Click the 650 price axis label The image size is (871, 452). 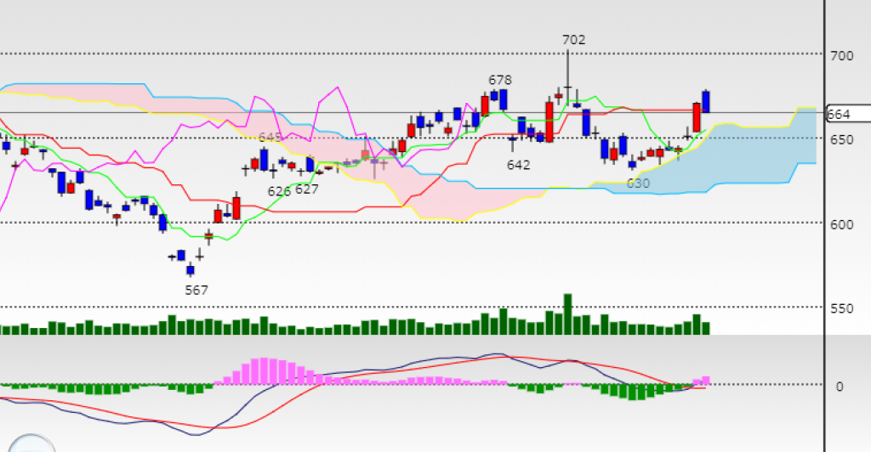pos(840,139)
